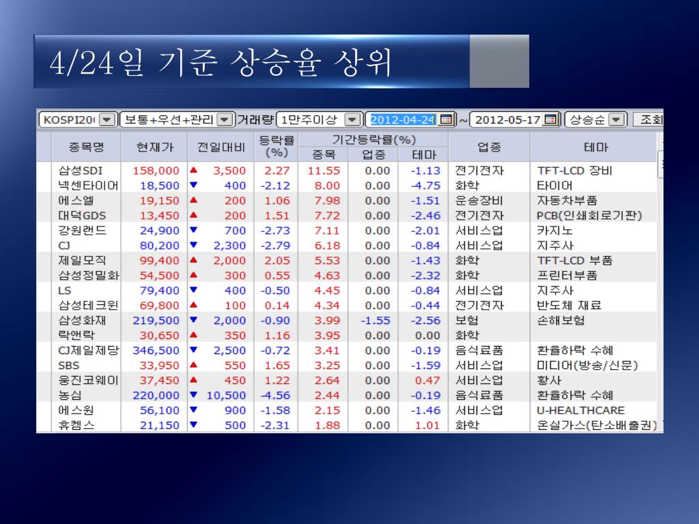Sort by the 전일대비 column header
The height and width of the screenshot is (524, 699).
(221, 147)
